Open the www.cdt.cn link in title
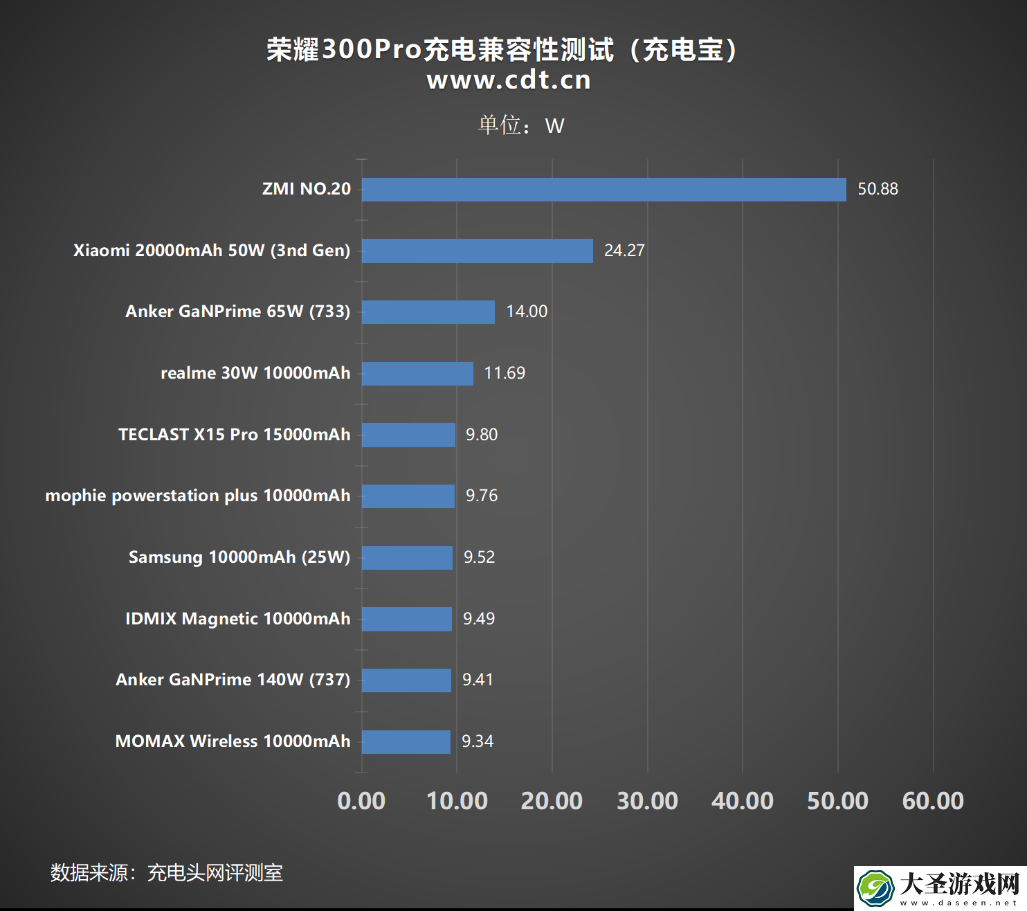The width and height of the screenshot is (1027, 911). [509, 80]
